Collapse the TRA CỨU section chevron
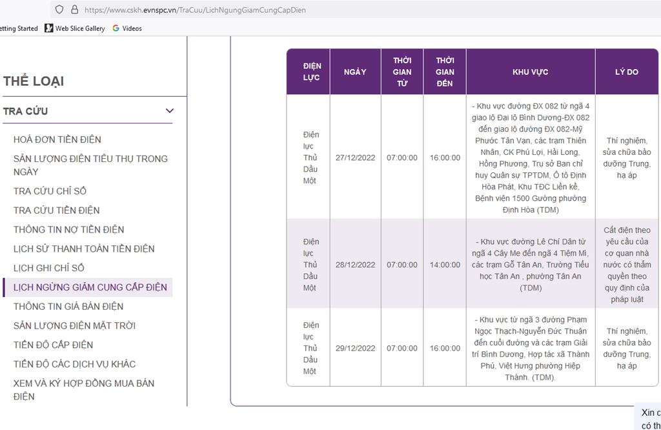 tap(170, 111)
